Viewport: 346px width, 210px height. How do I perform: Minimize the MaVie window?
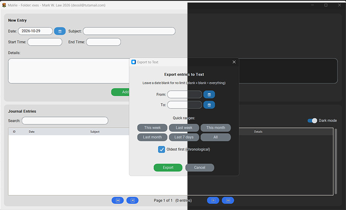[x=312, y=5]
